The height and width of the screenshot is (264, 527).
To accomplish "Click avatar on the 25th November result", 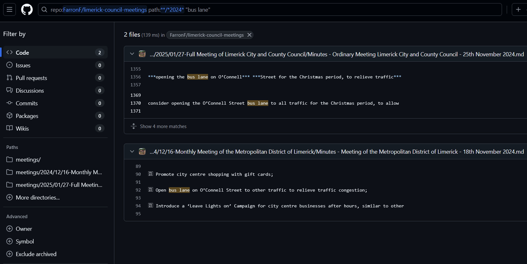I will point(142,54).
